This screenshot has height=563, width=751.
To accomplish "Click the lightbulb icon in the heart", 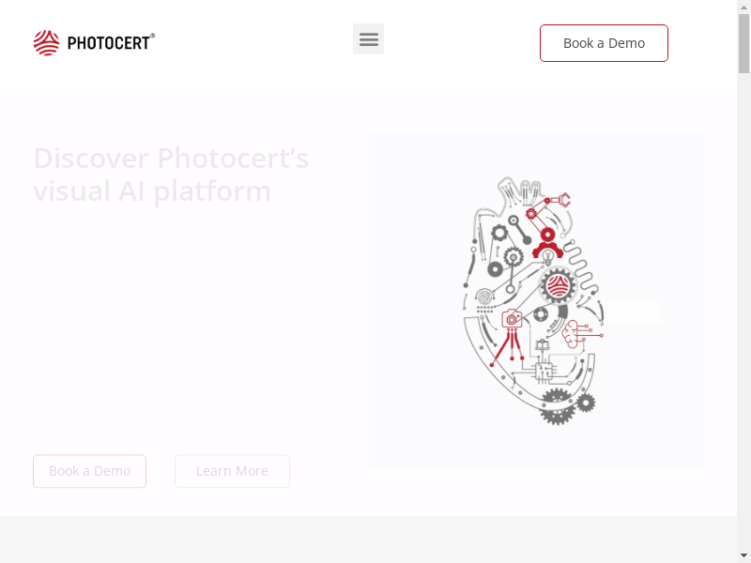I will click(548, 257).
